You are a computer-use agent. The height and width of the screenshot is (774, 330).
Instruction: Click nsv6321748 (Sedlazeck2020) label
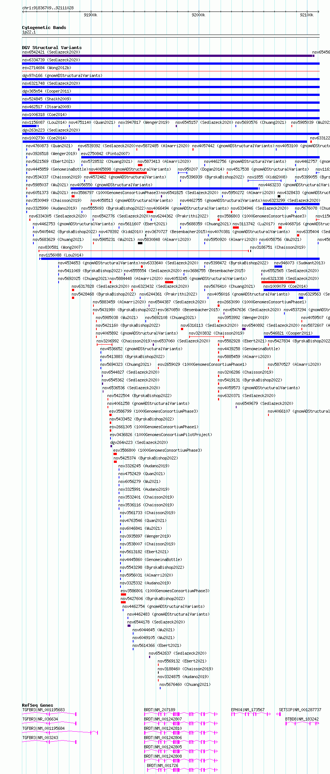point(51,83)
